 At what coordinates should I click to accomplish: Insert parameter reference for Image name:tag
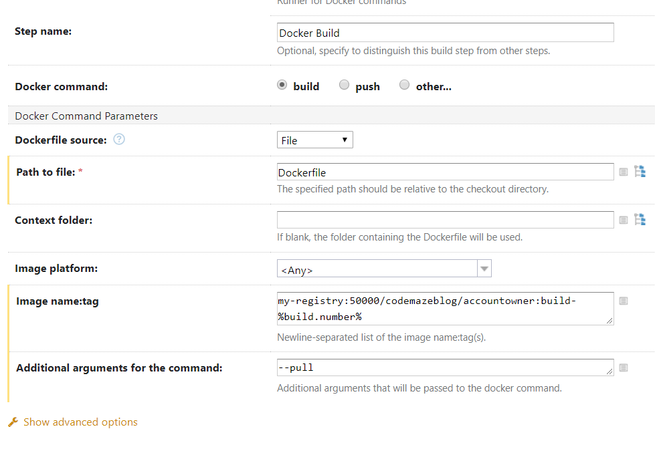pos(624,301)
